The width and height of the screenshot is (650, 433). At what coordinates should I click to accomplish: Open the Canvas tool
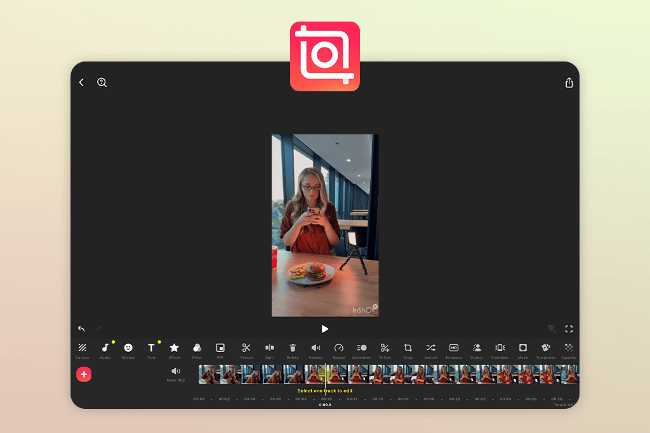tap(82, 351)
